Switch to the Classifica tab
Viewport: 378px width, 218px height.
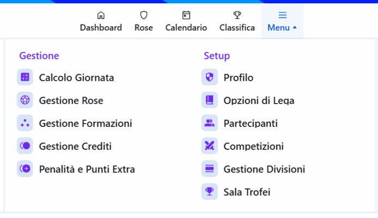[237, 21]
